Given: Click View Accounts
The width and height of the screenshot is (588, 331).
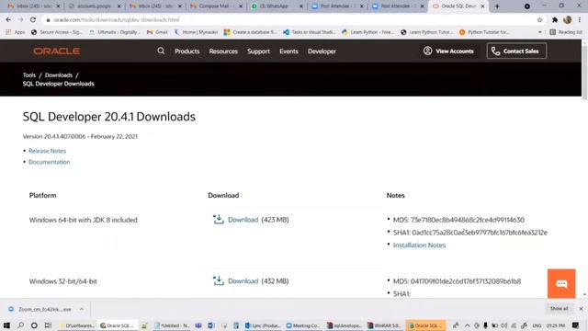Looking at the screenshot, I should point(448,51).
